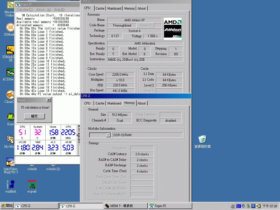Switch to the CPU tab in the lower CPU-Z window
Screen dimensions: 280x210
[x=87, y=103]
